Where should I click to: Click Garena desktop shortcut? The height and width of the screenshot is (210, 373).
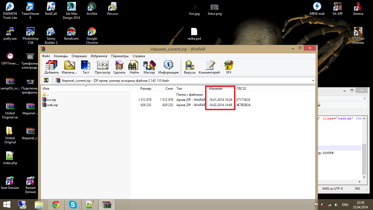[x=358, y=9]
